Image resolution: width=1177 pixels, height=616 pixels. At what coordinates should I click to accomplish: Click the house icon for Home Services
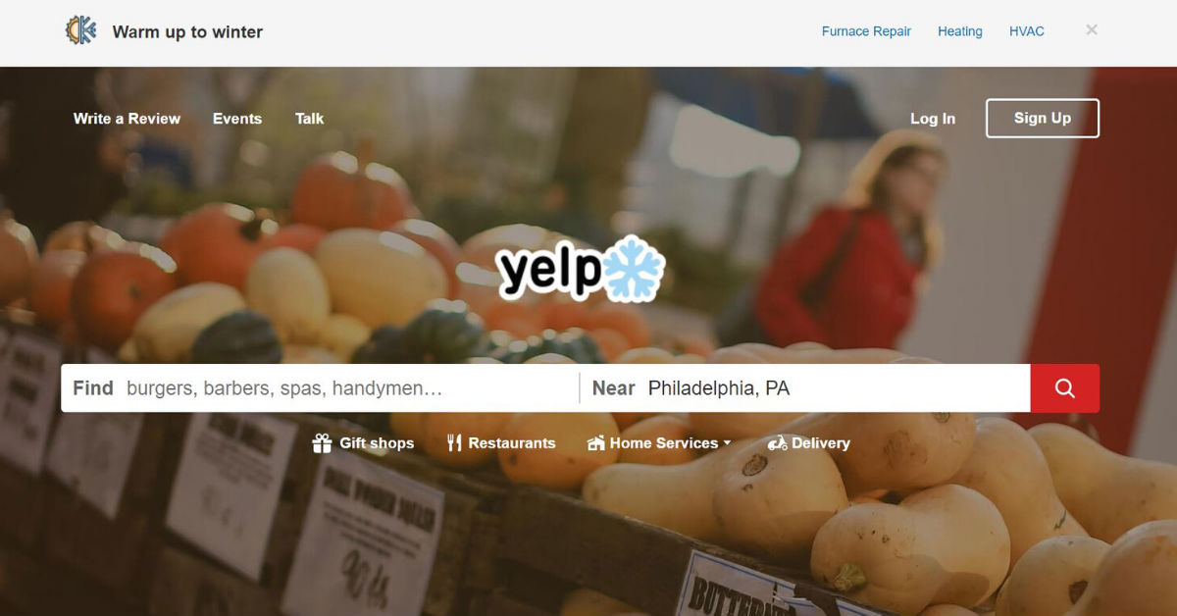(x=595, y=443)
